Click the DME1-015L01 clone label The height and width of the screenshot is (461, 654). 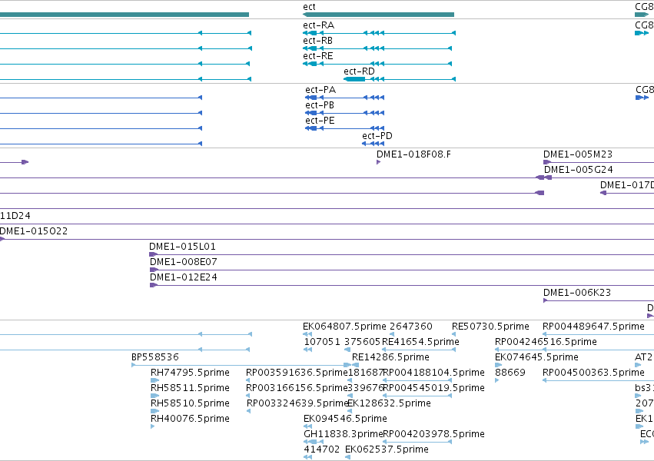182,247
